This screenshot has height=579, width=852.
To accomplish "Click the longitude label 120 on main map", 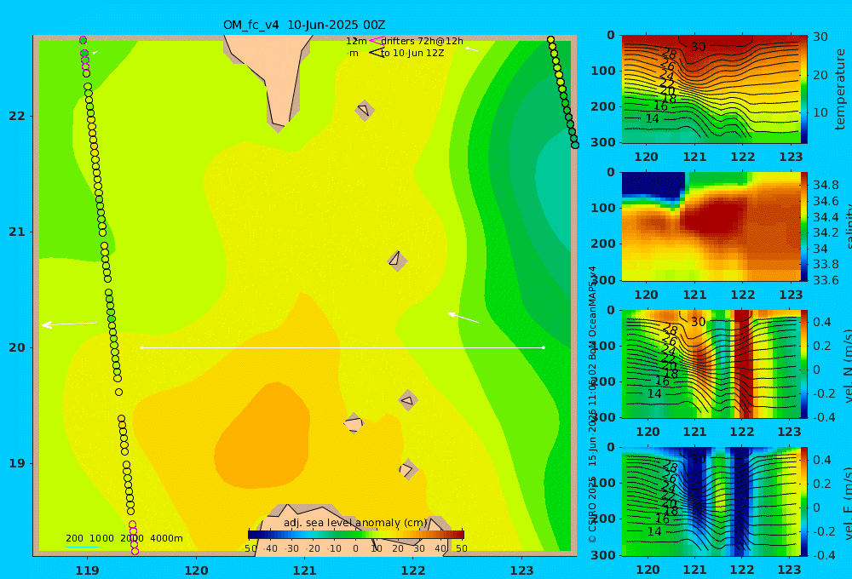I will pyautogui.click(x=196, y=570).
